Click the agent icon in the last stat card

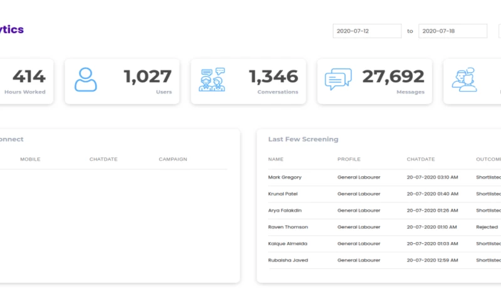tap(464, 80)
